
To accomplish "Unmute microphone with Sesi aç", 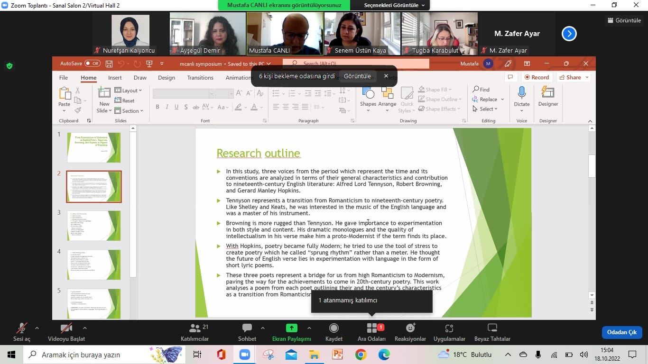I will click(x=22, y=332).
